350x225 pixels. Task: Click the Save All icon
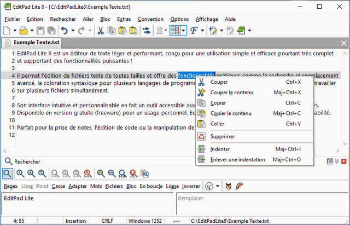tap(51, 31)
